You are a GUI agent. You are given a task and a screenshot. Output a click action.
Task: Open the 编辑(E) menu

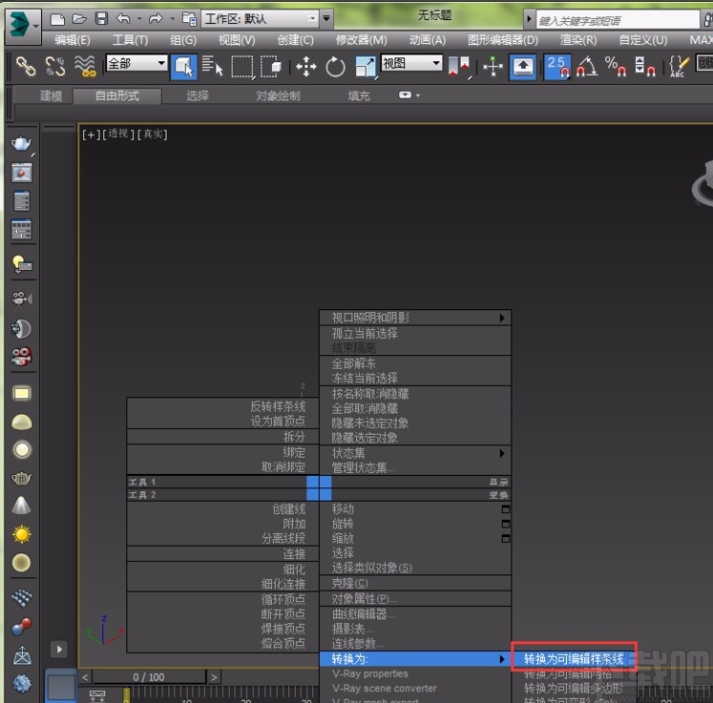pyautogui.click(x=73, y=40)
